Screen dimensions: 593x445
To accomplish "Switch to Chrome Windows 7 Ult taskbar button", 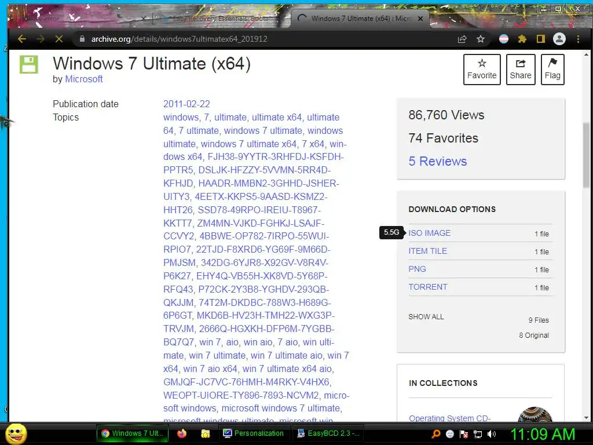I will (x=131, y=433).
